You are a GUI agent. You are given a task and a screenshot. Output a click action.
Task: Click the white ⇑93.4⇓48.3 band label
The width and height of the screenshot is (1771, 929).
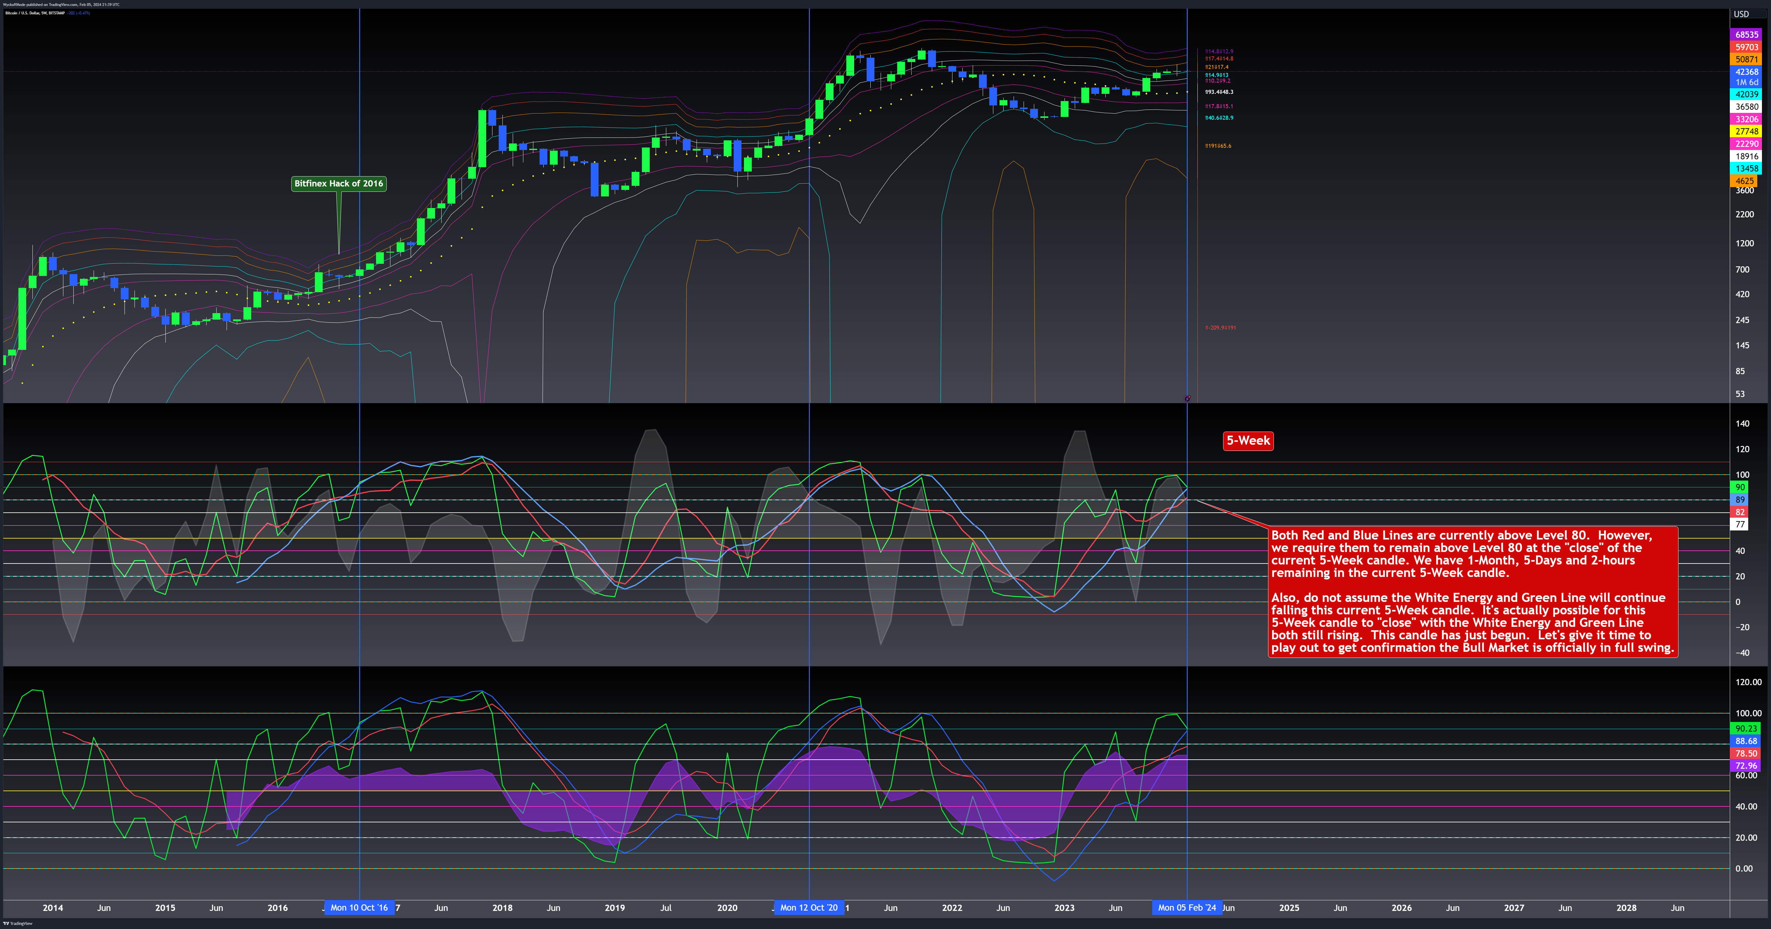pyautogui.click(x=1219, y=92)
